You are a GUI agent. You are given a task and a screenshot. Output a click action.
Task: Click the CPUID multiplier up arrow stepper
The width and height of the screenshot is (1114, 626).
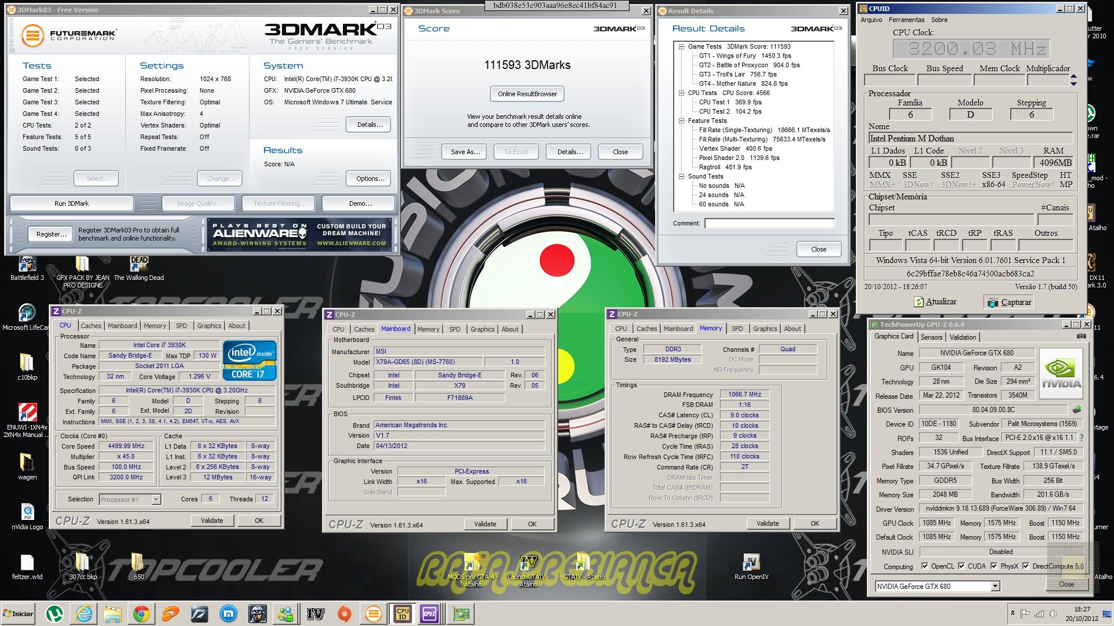click(x=1073, y=76)
